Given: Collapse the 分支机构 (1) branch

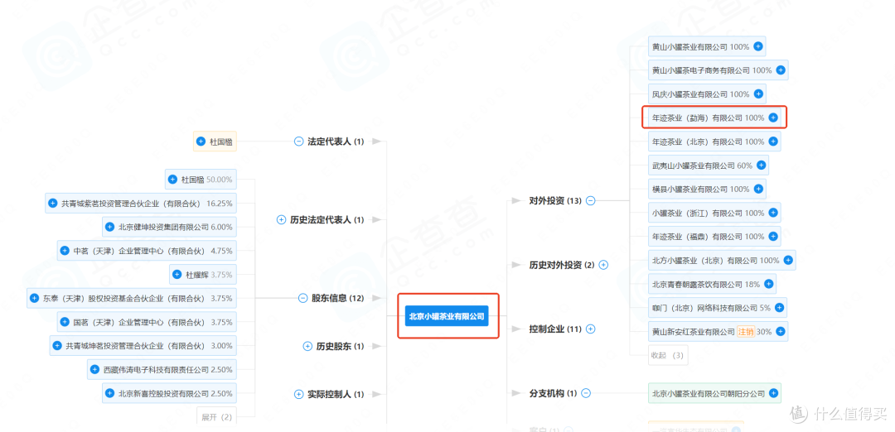Looking at the screenshot, I should (586, 393).
